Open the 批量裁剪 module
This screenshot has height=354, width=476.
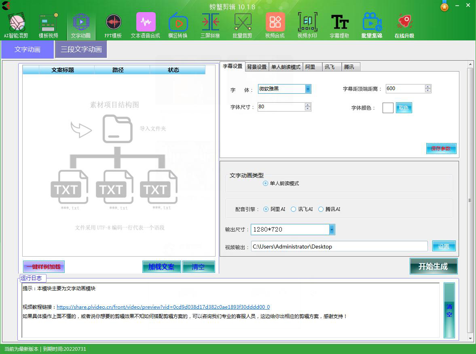coord(242,24)
